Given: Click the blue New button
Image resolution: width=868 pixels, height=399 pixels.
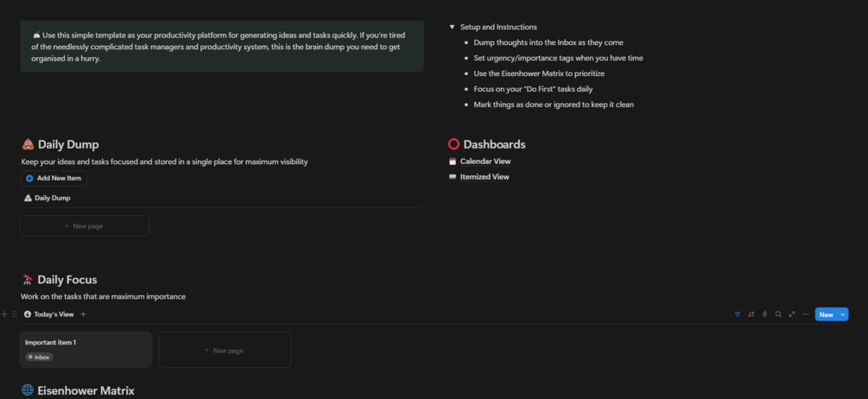Looking at the screenshot, I should 826,314.
